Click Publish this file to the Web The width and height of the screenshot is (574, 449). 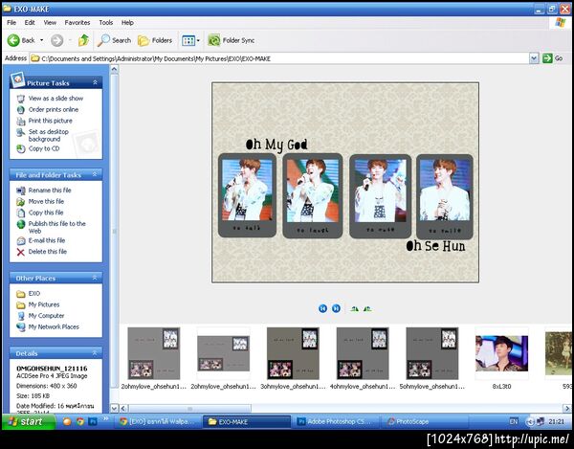click(x=52, y=227)
